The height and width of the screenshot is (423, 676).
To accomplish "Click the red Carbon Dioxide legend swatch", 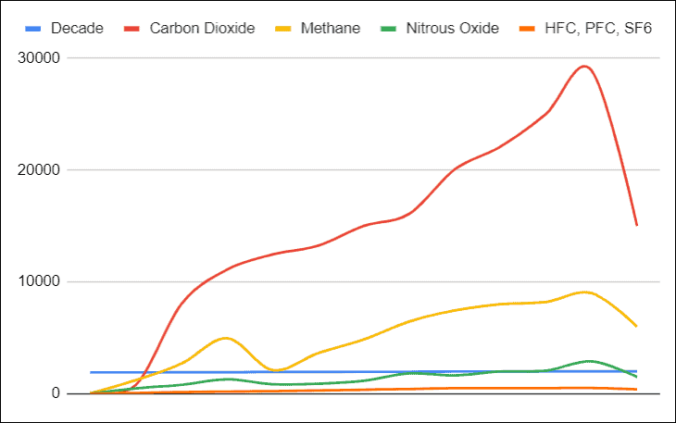I will click(x=131, y=29).
